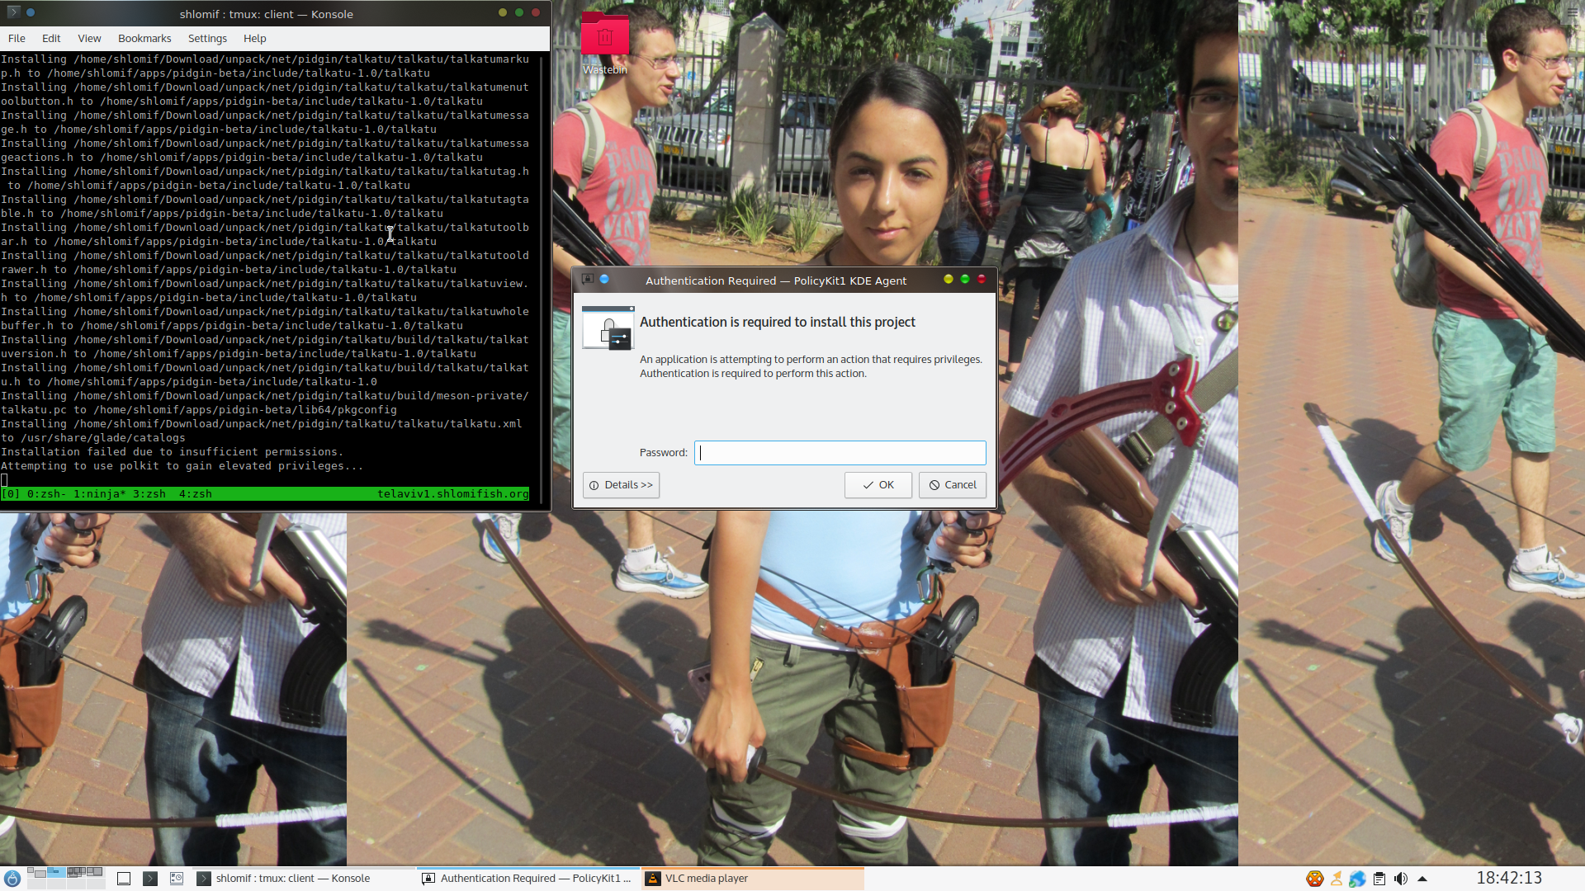The height and width of the screenshot is (891, 1585).
Task: Click the Konsole vertical scrollbar
Action: pyautogui.click(x=542, y=279)
